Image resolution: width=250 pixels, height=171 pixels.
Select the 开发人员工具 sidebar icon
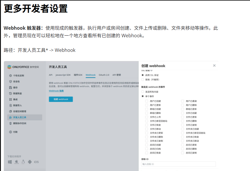pos(10,117)
